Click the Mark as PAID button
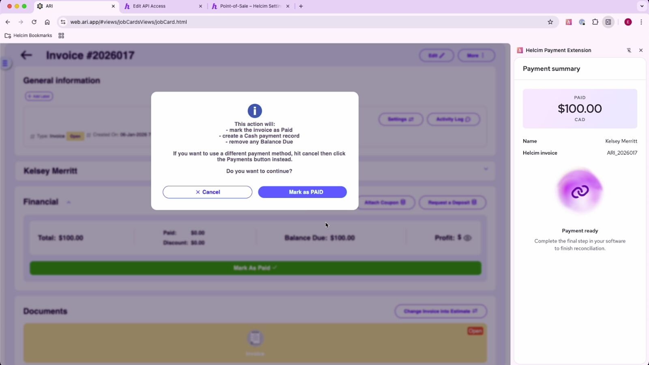This screenshot has height=365, width=649. tap(302, 192)
